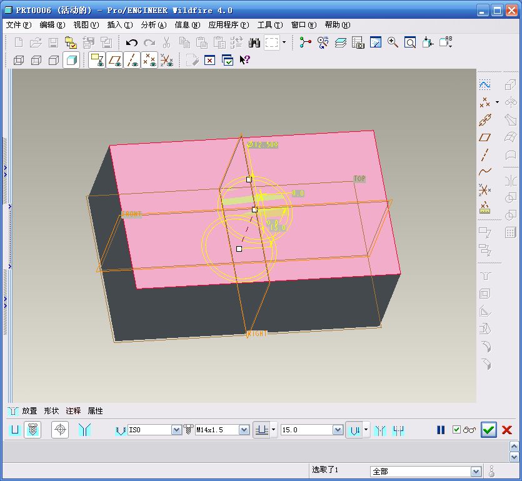Open the 插入(I) menu

click(x=120, y=25)
